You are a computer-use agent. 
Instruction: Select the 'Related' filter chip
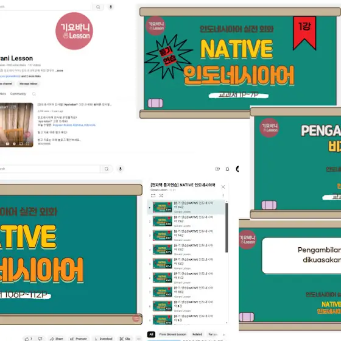pyautogui.click(x=197, y=334)
